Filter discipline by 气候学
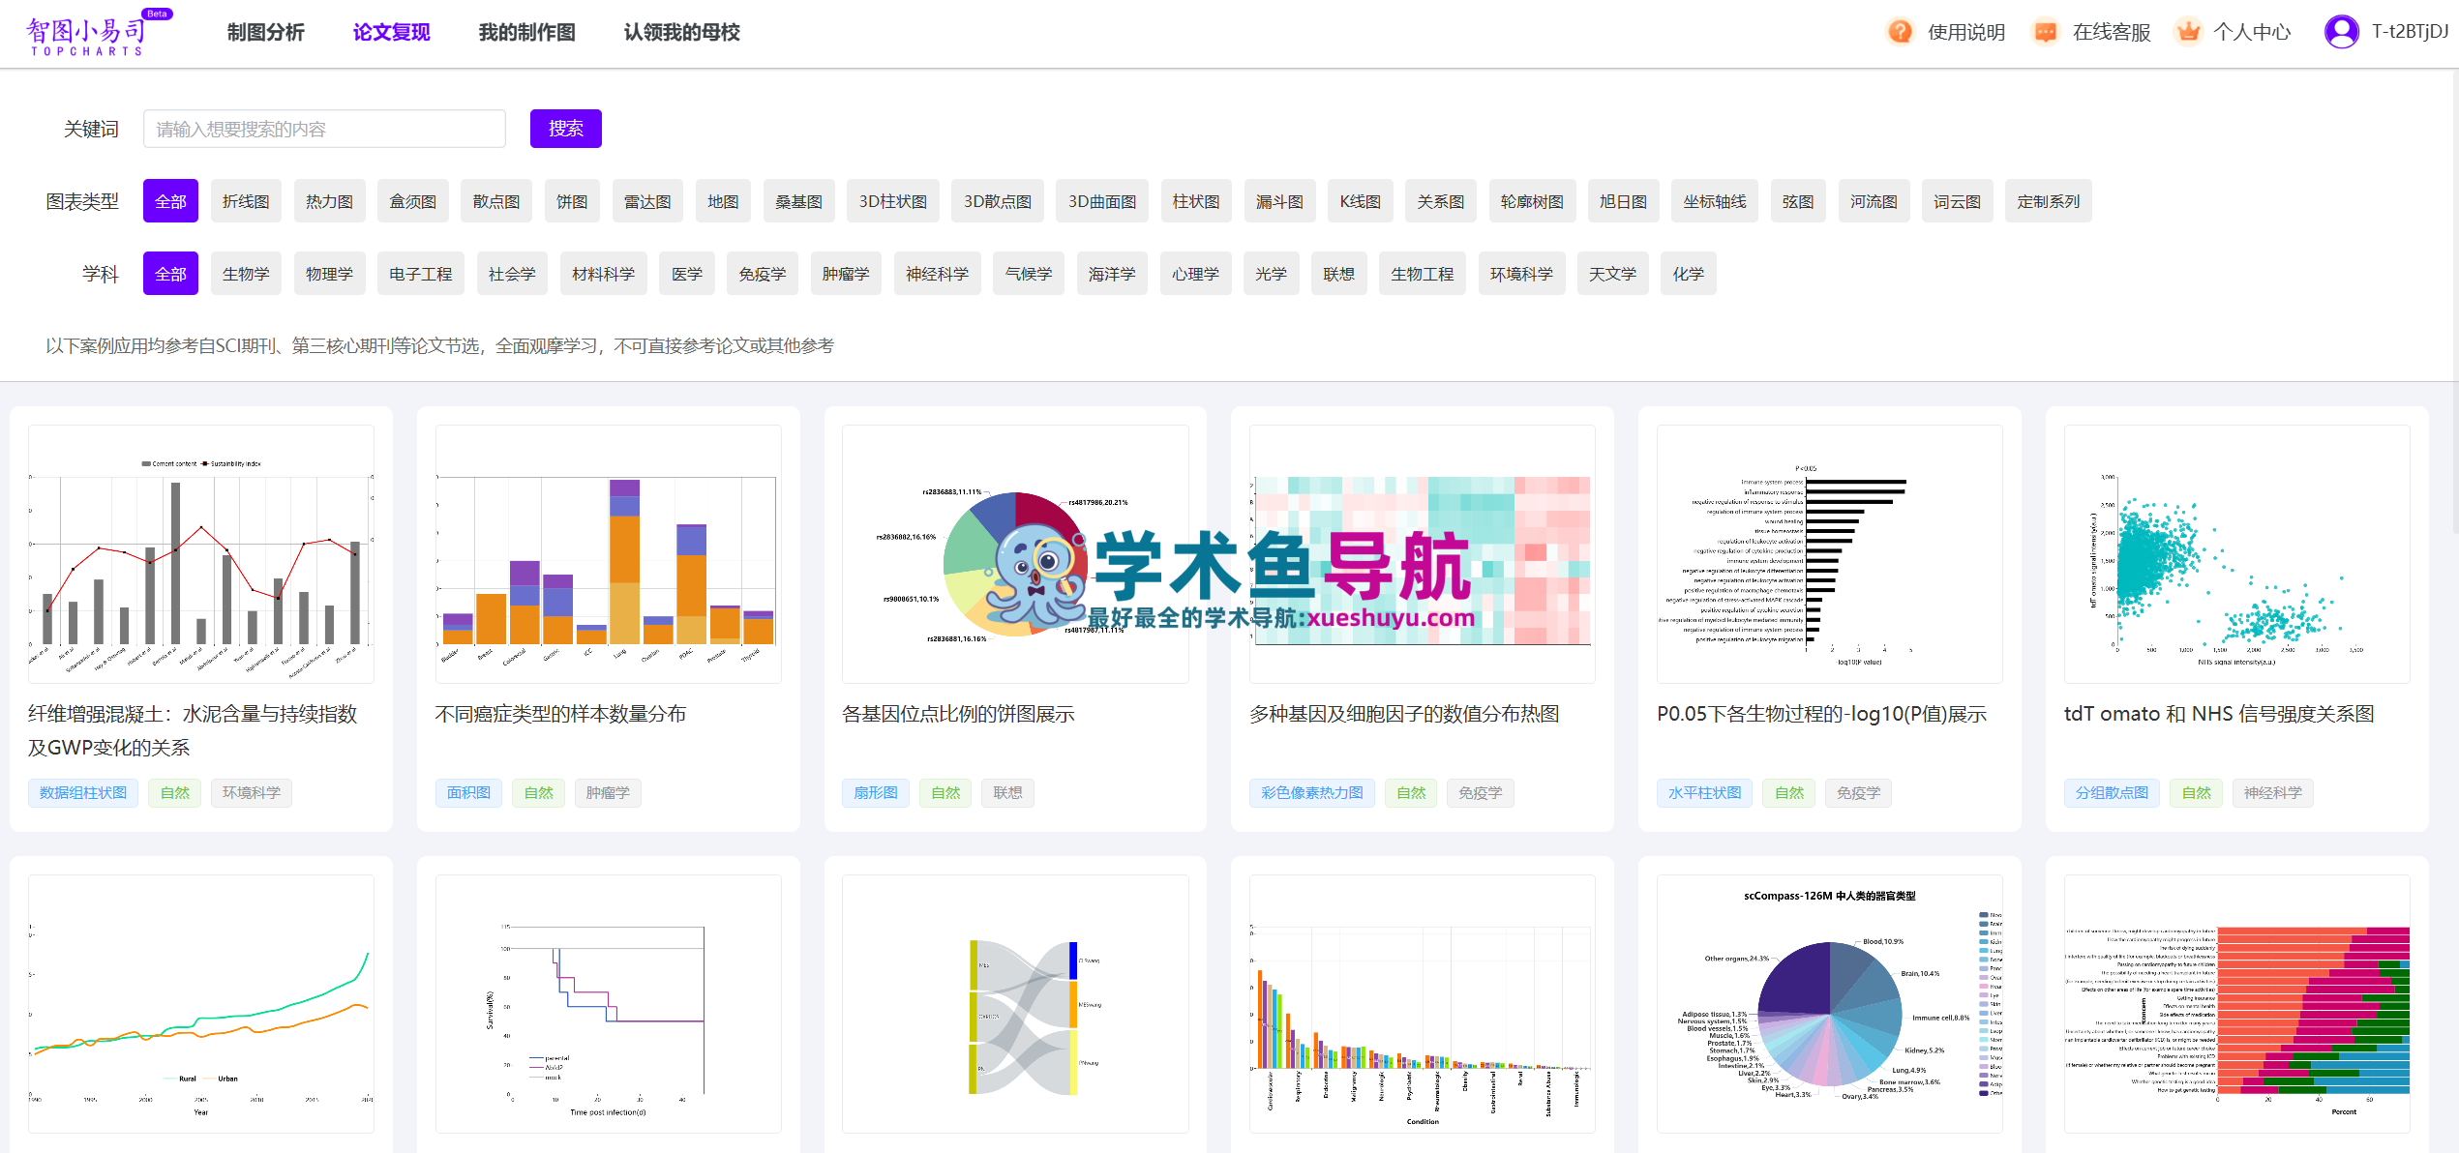 tap(1029, 274)
